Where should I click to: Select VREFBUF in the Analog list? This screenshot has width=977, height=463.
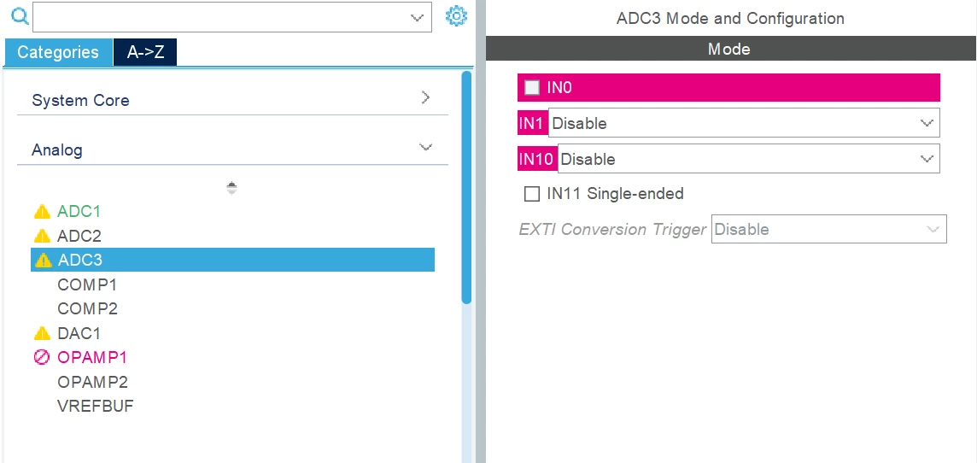tap(96, 407)
